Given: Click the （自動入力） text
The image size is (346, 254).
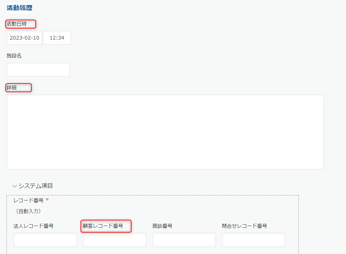Looking at the screenshot, I should [28, 211].
